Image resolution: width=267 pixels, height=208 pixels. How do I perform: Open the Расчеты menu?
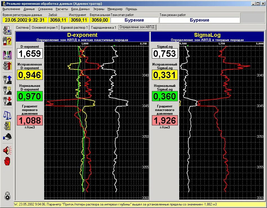click(62, 9)
